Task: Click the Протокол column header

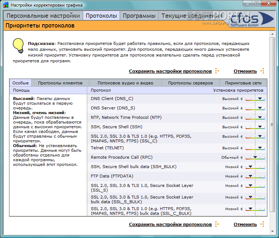Action: click(x=101, y=90)
